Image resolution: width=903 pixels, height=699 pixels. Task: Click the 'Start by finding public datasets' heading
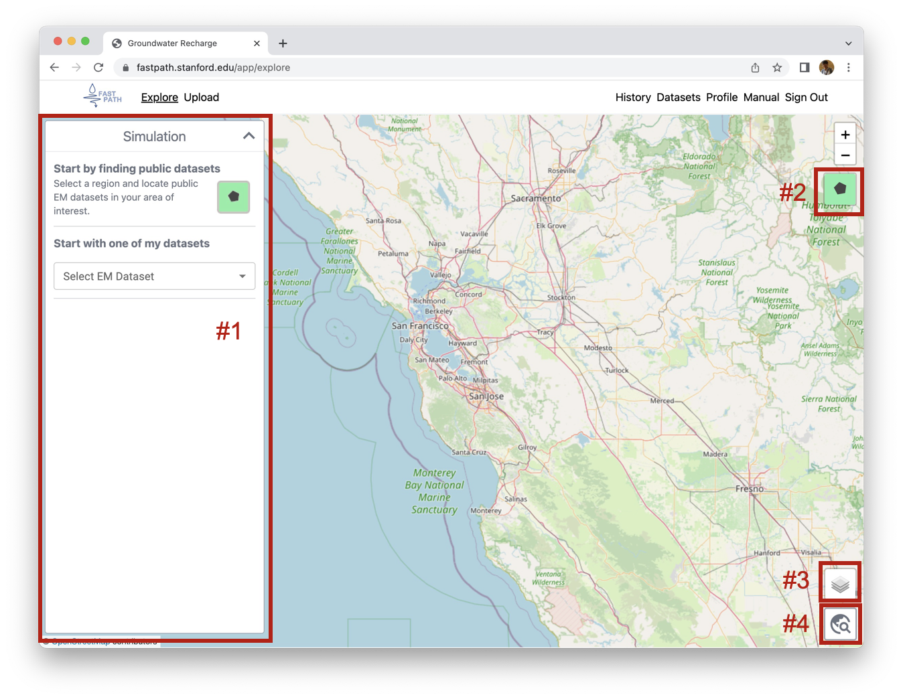coord(137,169)
